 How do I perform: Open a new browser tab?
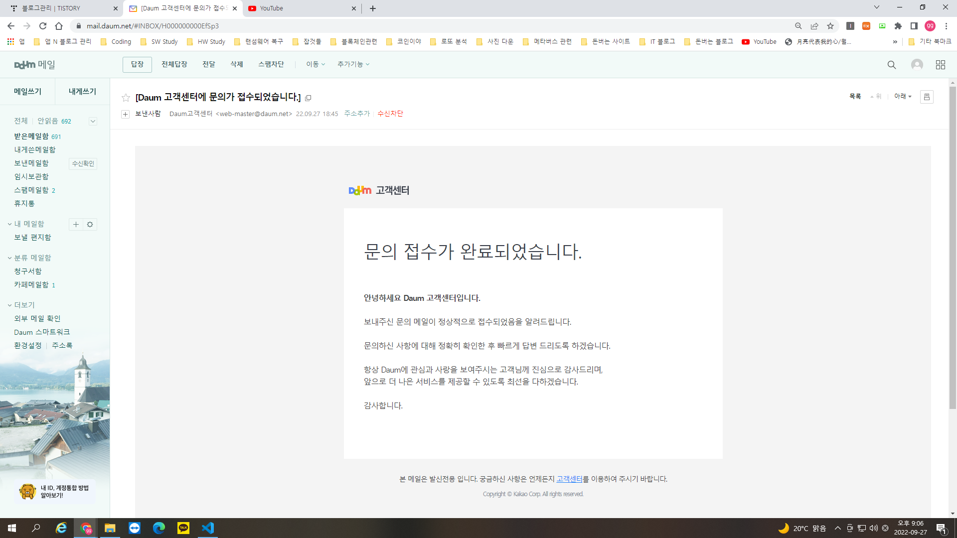373,8
